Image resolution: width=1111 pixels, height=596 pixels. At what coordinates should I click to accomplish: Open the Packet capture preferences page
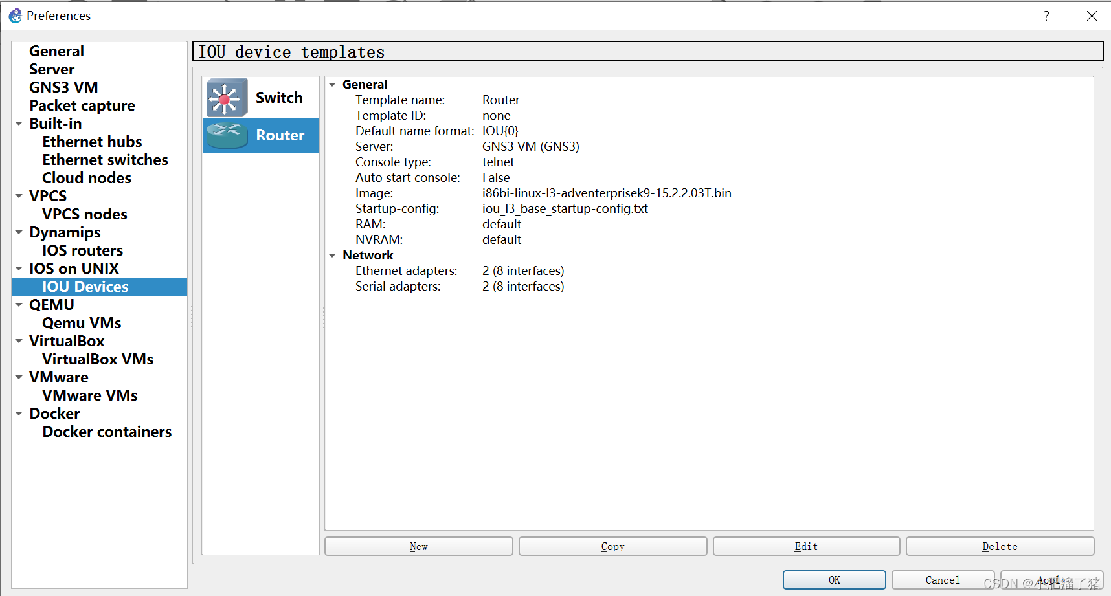click(82, 105)
